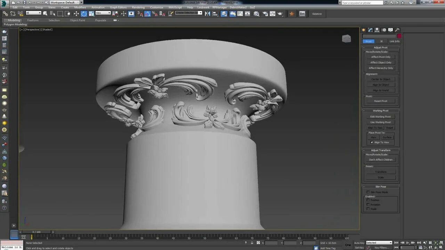Expand the reference coordinate View dropdown
The height and width of the screenshot is (250, 445).
tap(103, 13)
